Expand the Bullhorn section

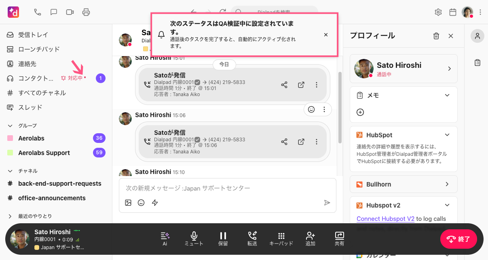(447, 184)
